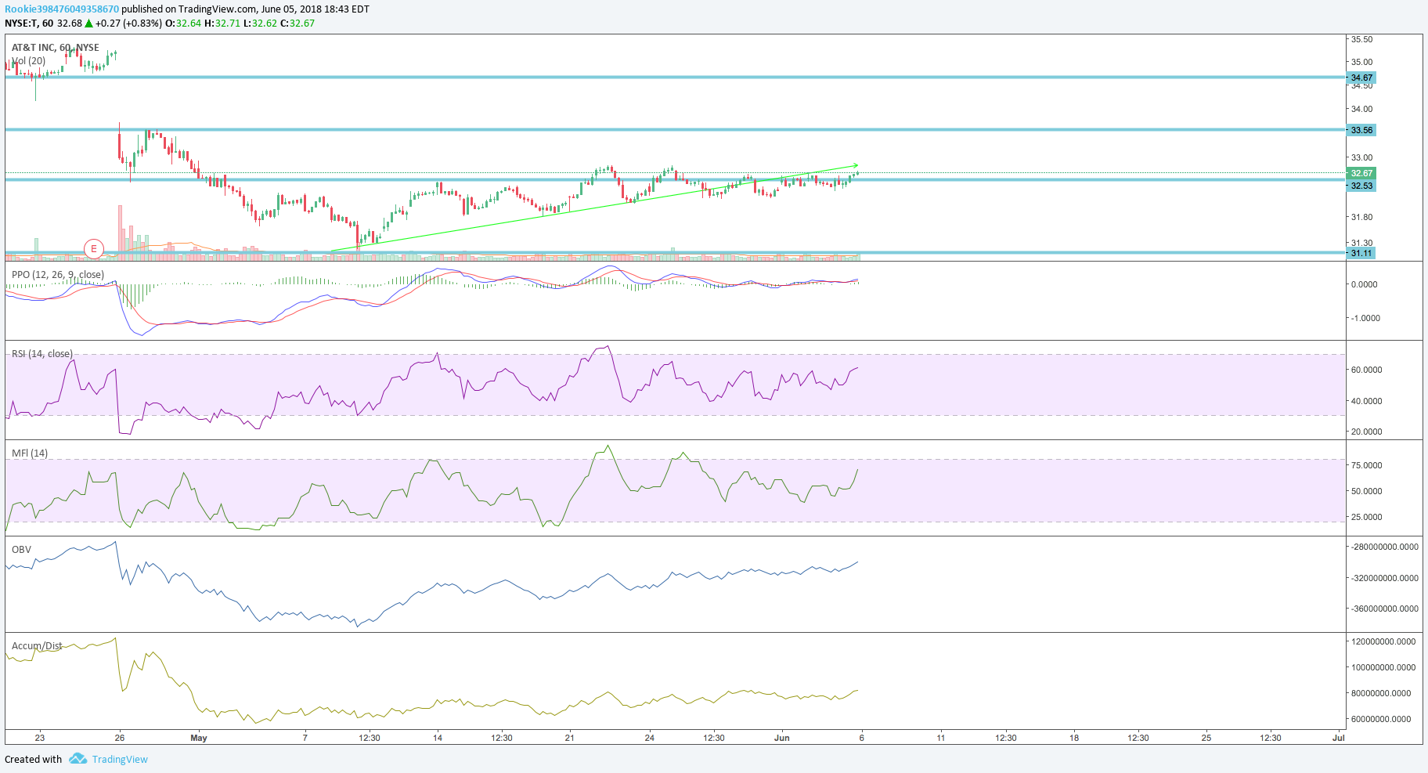This screenshot has width=1428, height=773.
Task: Click the NYSE:T, 60 symbol header
Action: 29,23
